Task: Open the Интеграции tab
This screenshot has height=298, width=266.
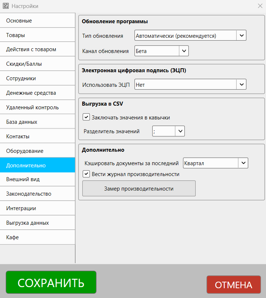Action: [37, 208]
